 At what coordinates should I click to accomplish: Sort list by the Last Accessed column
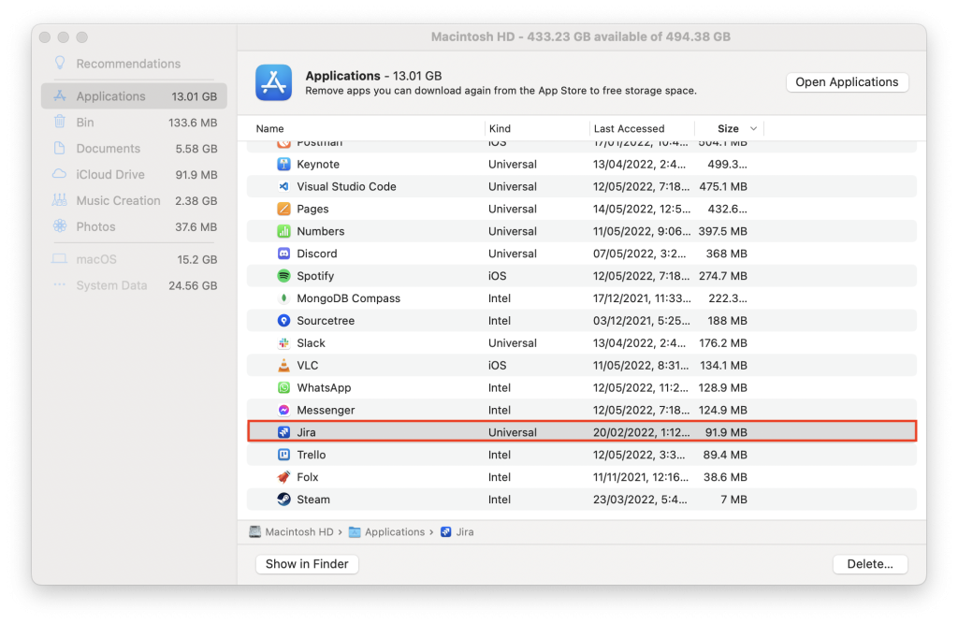pos(629,128)
